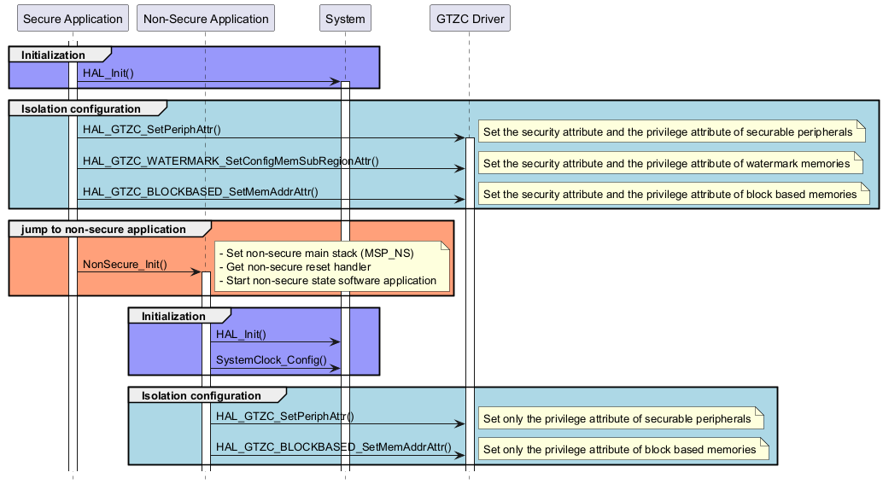Click the note listing MSP_NS stack setup
Viewport: 883px width, 484px height.
(x=333, y=267)
